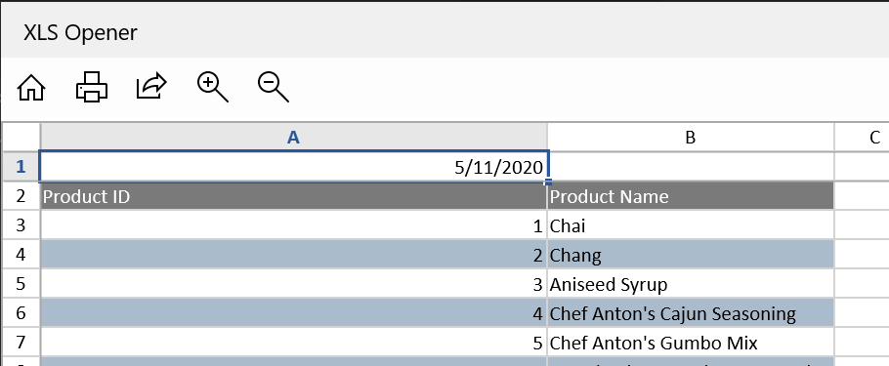Select Chef Anton's Cajun Seasoning cell
Image resolution: width=889 pixels, height=366 pixels.
click(x=691, y=313)
